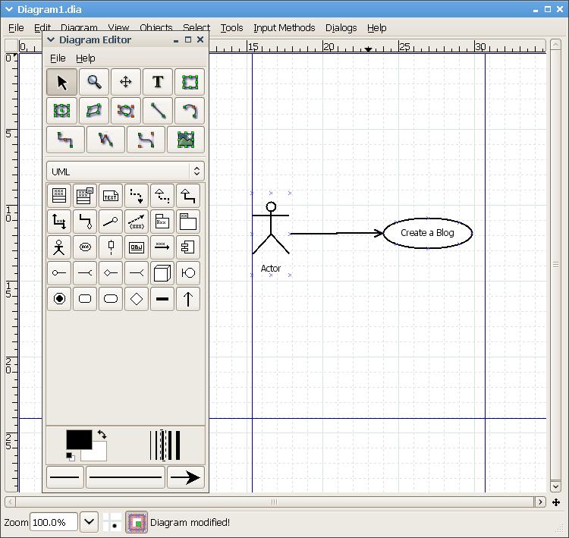The image size is (569, 538).
Task: Select the Zigzagline tool
Action: (x=66, y=140)
